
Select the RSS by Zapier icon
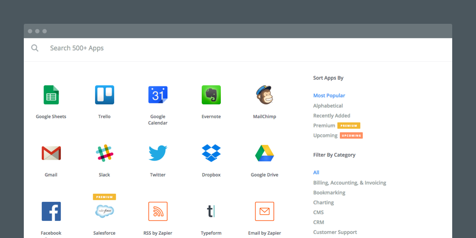158,211
